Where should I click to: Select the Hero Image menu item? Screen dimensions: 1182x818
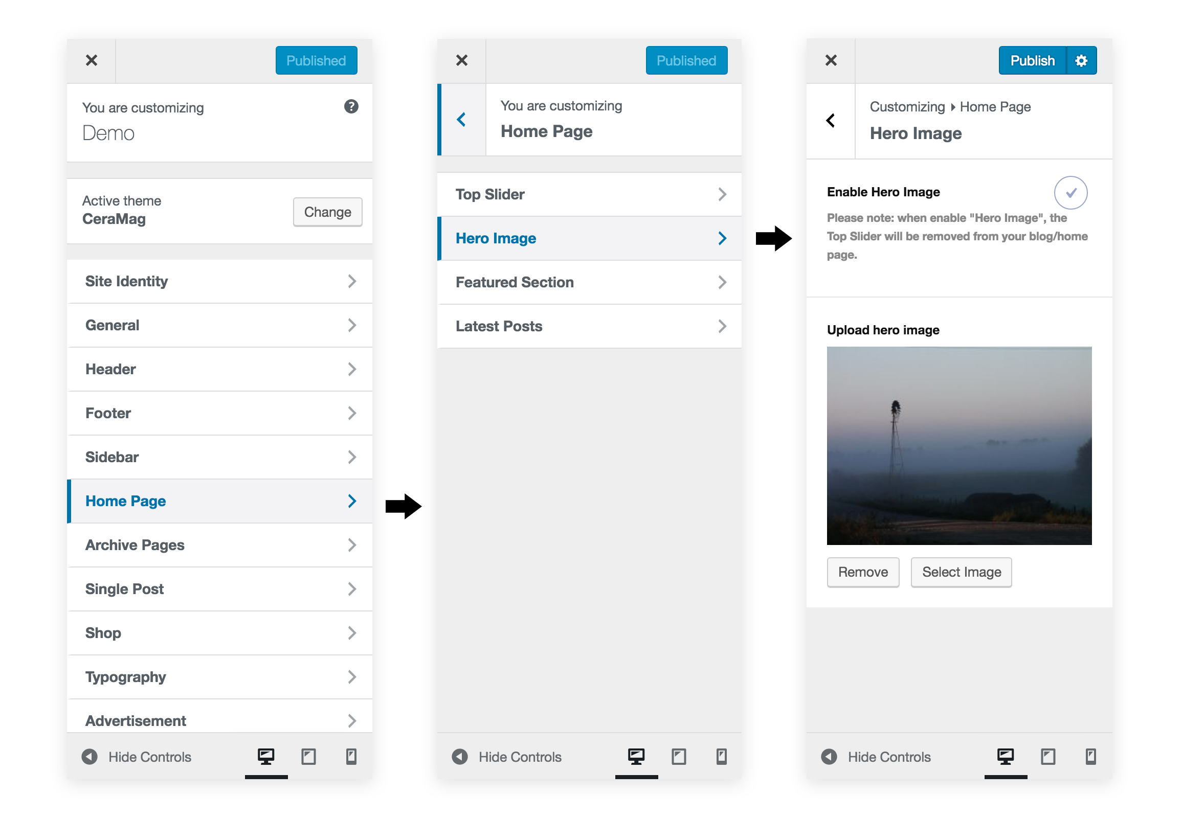(x=589, y=238)
